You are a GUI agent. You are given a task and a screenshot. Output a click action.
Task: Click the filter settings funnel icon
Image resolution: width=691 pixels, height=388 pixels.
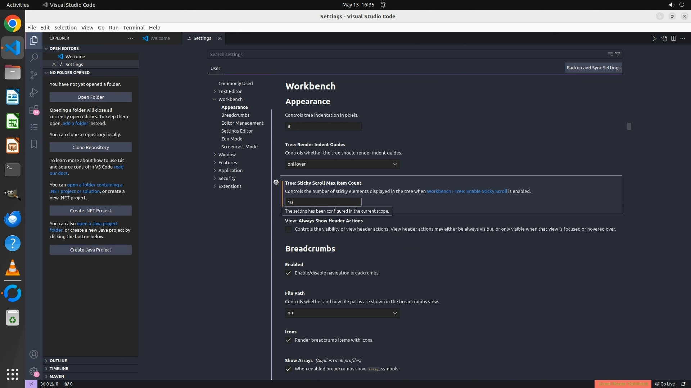[x=618, y=54]
